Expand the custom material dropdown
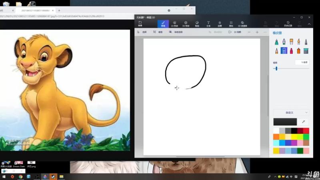The height and width of the screenshot is (180, 320). (x=291, y=113)
